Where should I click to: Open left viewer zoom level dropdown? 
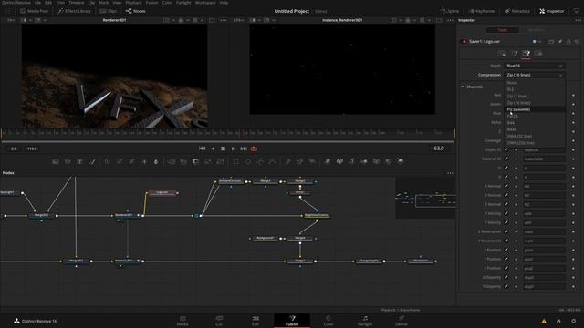coord(10,20)
